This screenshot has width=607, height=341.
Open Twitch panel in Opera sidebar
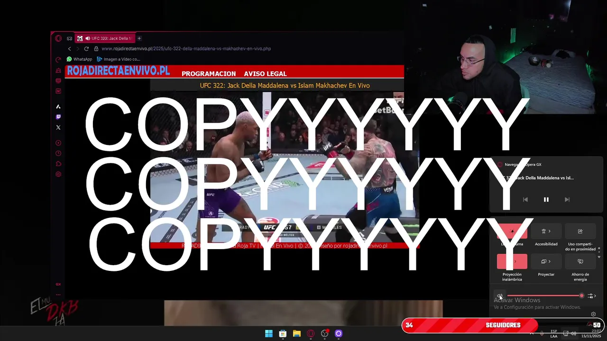click(58, 117)
